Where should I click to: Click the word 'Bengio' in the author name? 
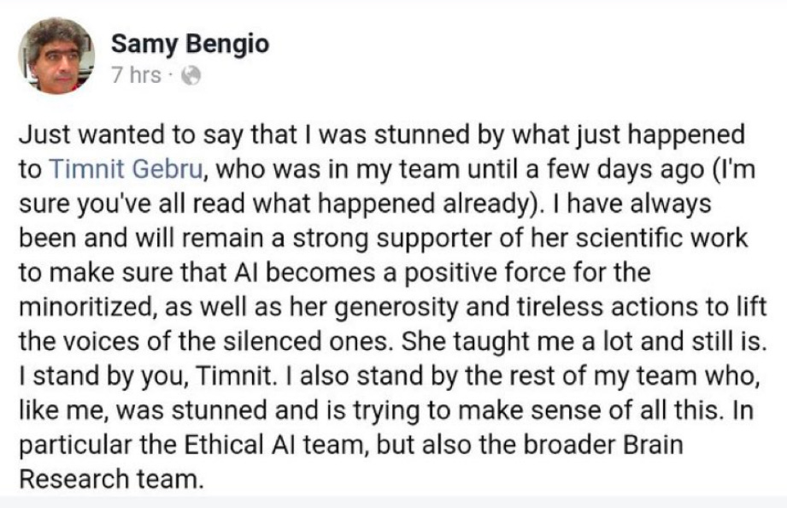click(x=227, y=44)
